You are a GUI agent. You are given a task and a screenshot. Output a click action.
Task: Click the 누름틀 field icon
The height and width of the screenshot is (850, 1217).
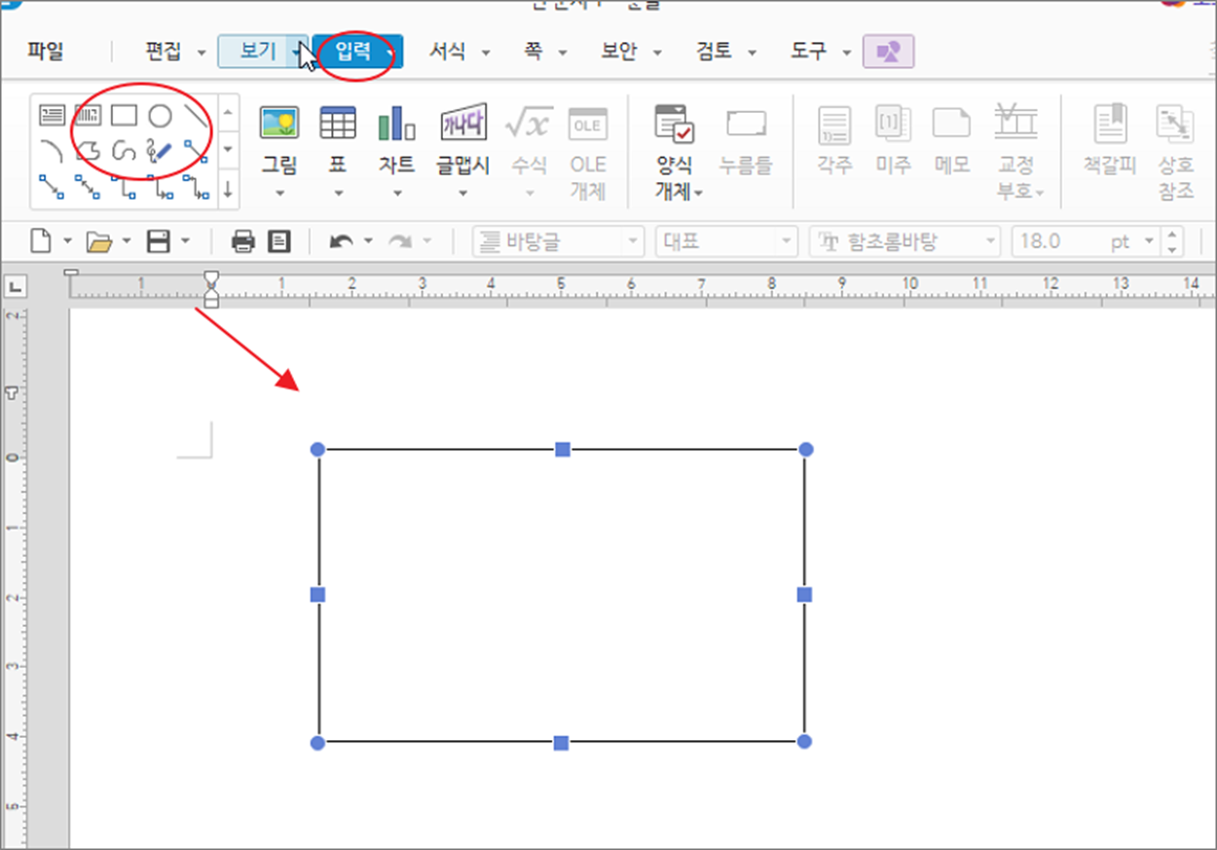click(746, 125)
